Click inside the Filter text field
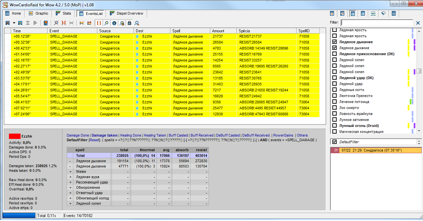This screenshot has height=221, width=423. coord(377,23)
